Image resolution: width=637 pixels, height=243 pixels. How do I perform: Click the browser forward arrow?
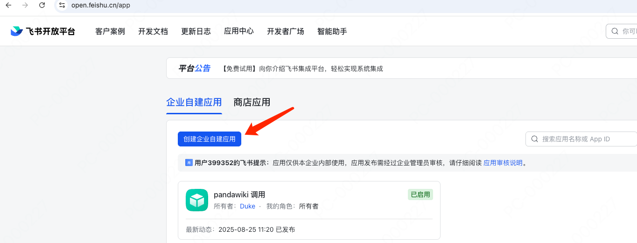(x=25, y=5)
